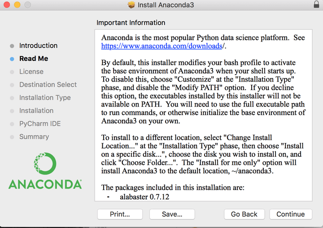Click the yellow minimize window button
Viewport: 323px width, 228px height.
17,5
